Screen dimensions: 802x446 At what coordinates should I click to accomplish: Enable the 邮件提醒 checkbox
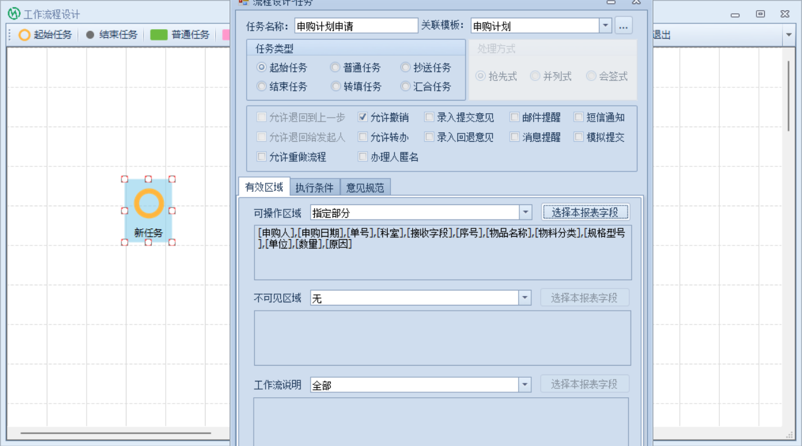[515, 117]
